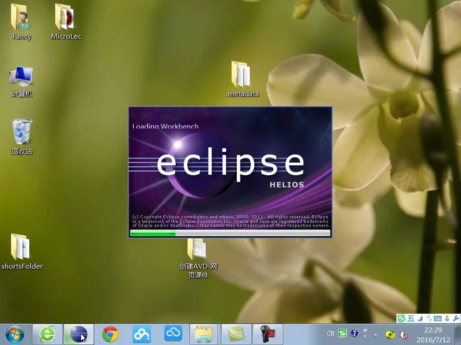
Task: Open the Windows Start menu orb
Action: (x=15, y=334)
